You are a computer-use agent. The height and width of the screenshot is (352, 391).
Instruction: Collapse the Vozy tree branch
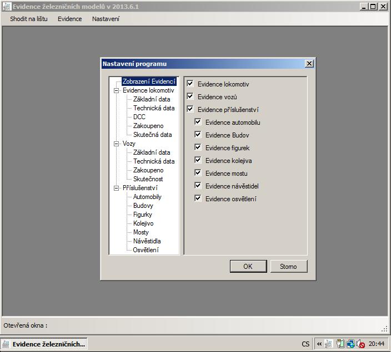coord(117,144)
